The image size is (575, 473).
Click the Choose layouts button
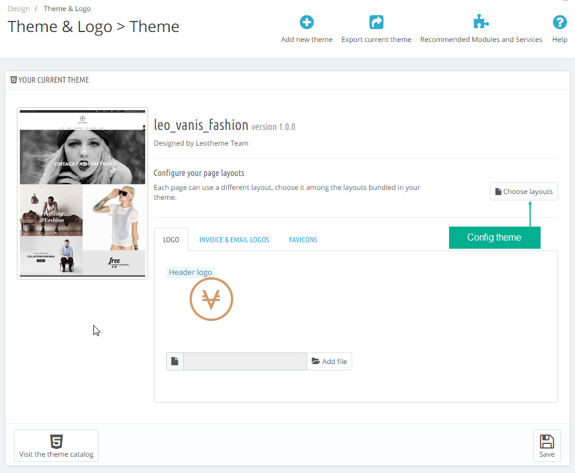coord(524,191)
